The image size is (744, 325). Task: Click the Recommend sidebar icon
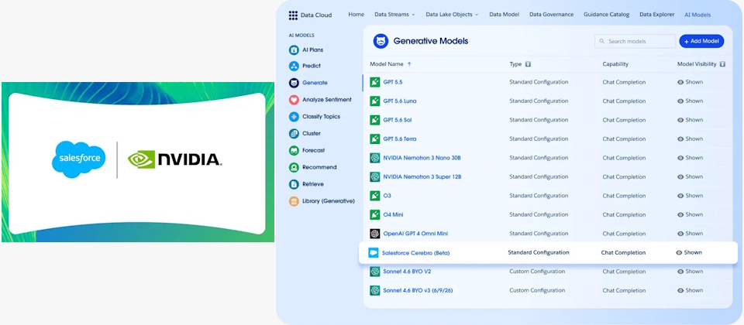click(x=294, y=167)
